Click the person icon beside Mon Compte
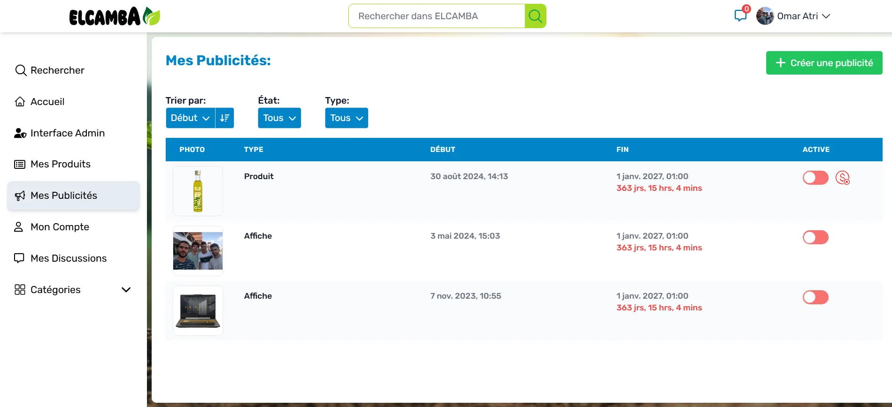892x407 pixels. point(19,227)
